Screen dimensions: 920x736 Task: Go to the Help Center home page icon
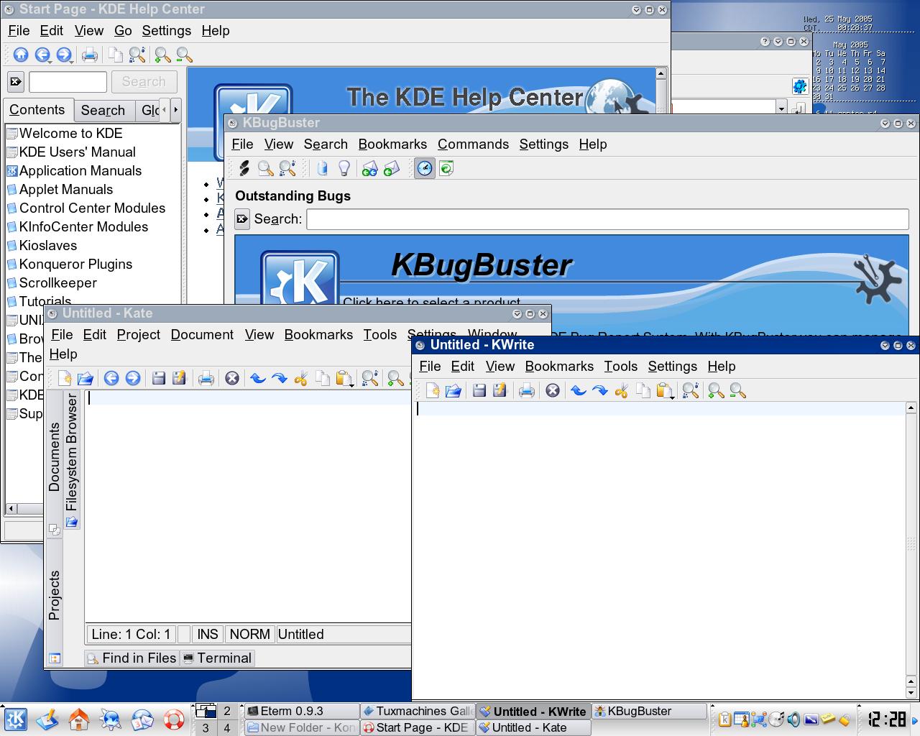click(x=21, y=55)
